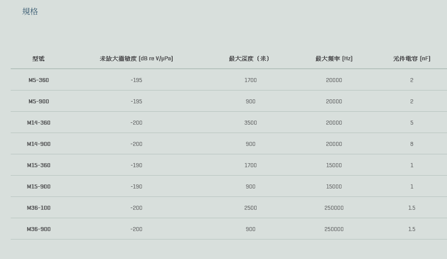Select the M14-900 model name
This screenshot has height=259, width=447.
point(39,144)
